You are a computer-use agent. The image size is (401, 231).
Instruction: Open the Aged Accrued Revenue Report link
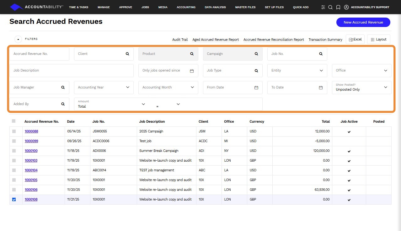coord(216,40)
